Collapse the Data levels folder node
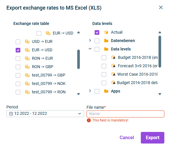 click(x=90, y=49)
